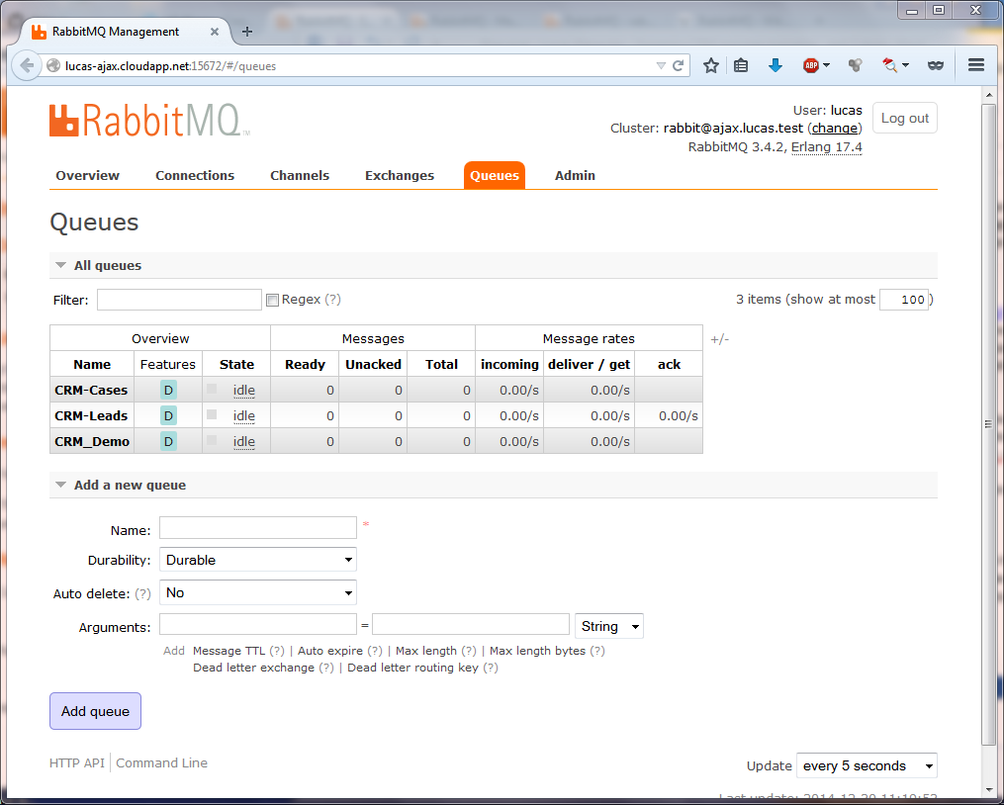Go to the Overview tab
1004x805 pixels.
pyautogui.click(x=88, y=175)
